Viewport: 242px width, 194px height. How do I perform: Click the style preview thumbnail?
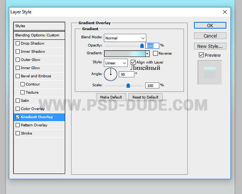[210, 72]
